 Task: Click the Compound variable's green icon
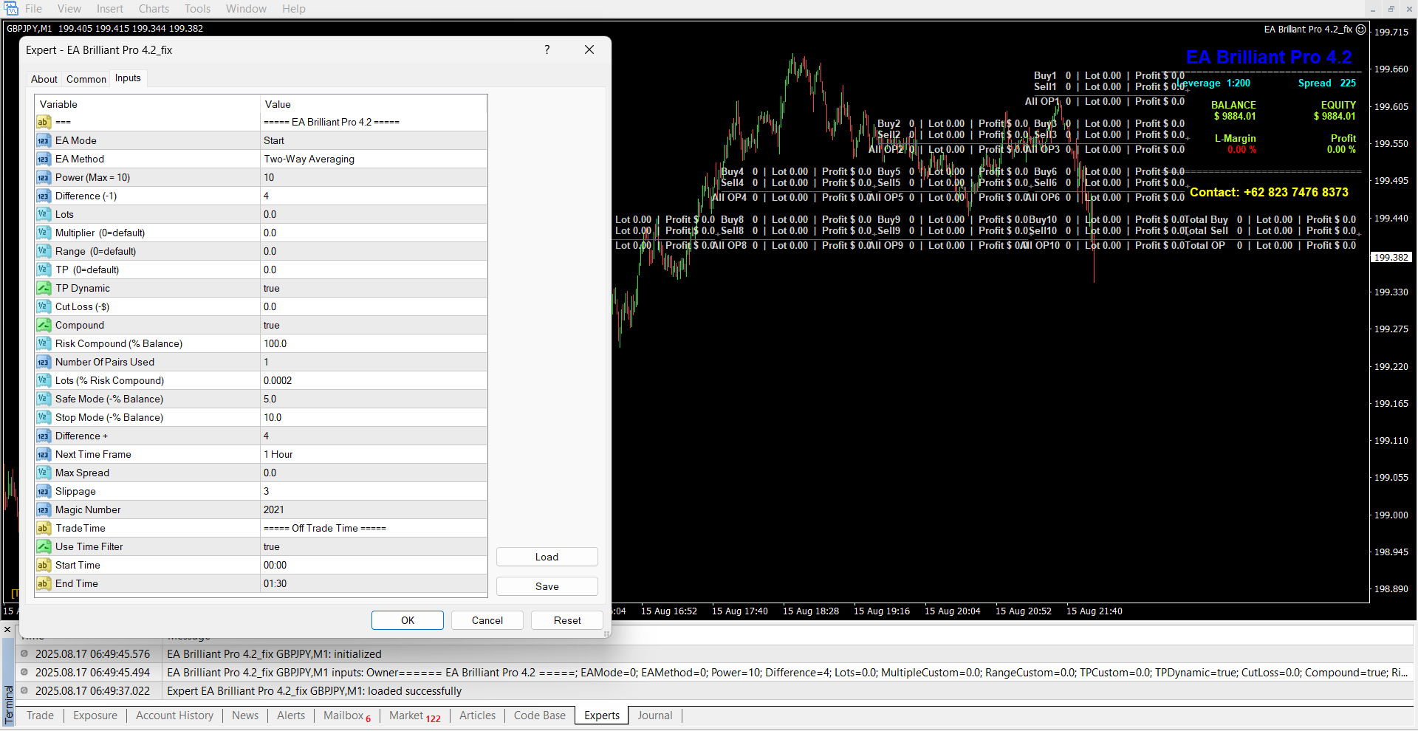[44, 325]
